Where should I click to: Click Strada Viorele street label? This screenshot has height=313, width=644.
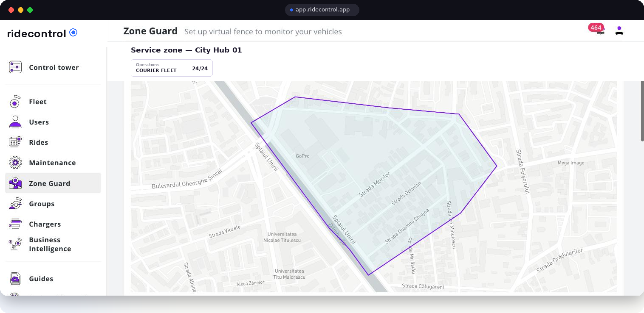[x=225, y=232]
